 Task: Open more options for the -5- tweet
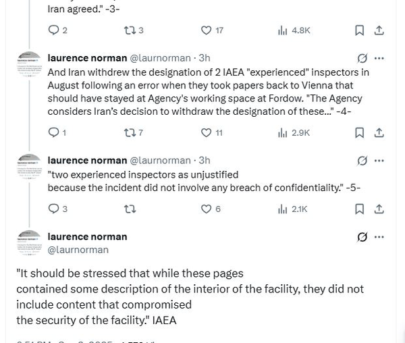click(x=379, y=161)
